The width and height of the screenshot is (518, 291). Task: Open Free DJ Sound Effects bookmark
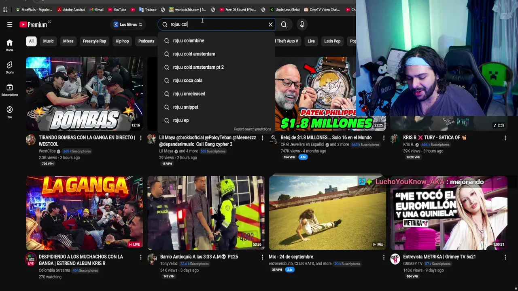coord(238,10)
